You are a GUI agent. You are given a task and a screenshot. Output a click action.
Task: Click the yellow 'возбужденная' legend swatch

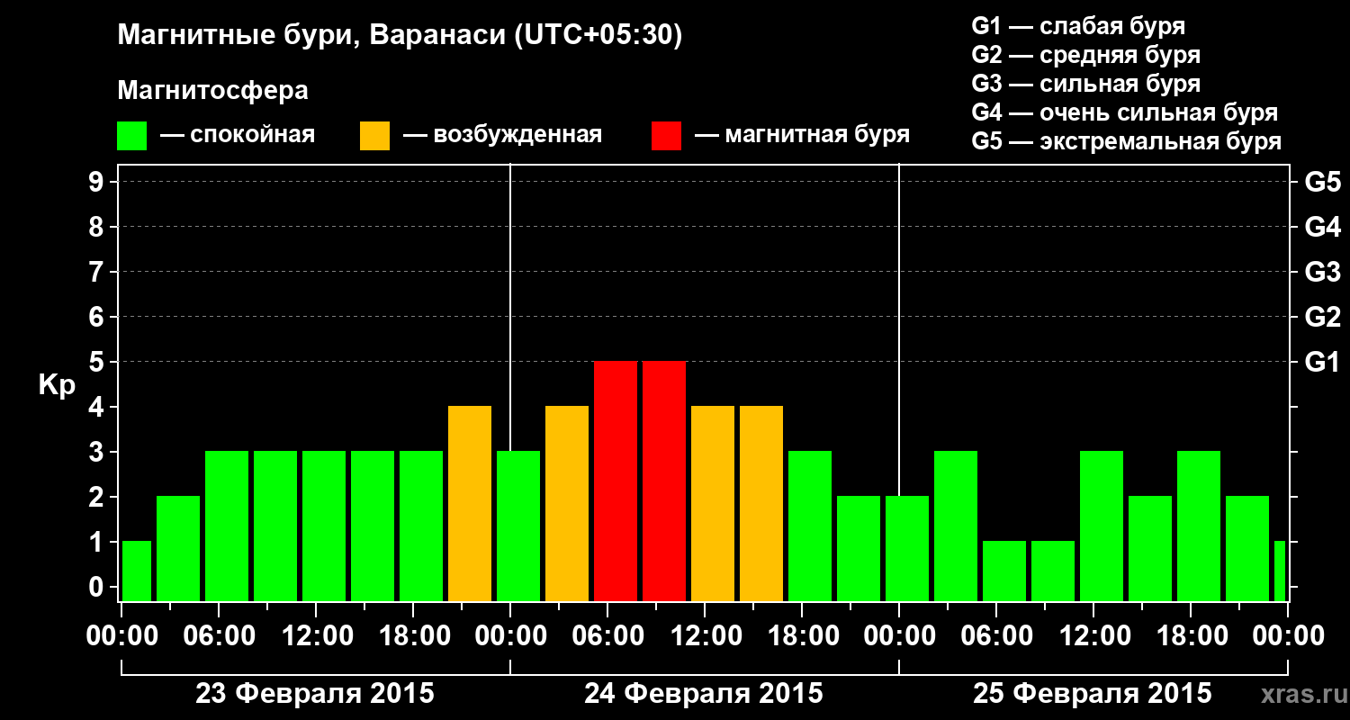click(374, 136)
